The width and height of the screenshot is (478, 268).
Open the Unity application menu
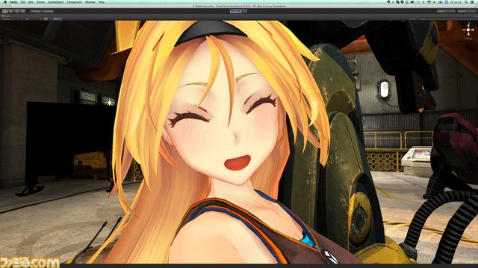point(13,2)
